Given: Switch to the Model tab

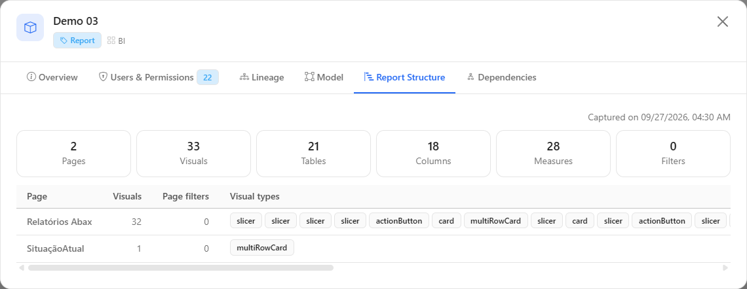Looking at the screenshot, I should (x=324, y=77).
